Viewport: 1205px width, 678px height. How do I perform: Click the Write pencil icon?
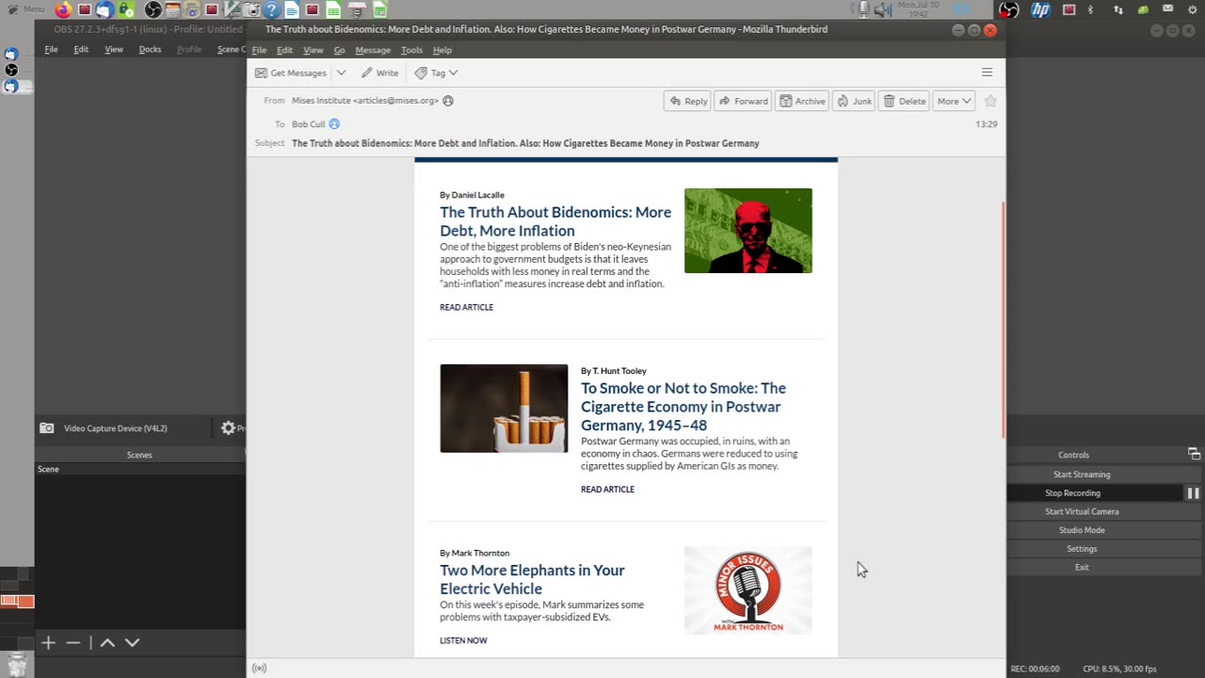(367, 73)
